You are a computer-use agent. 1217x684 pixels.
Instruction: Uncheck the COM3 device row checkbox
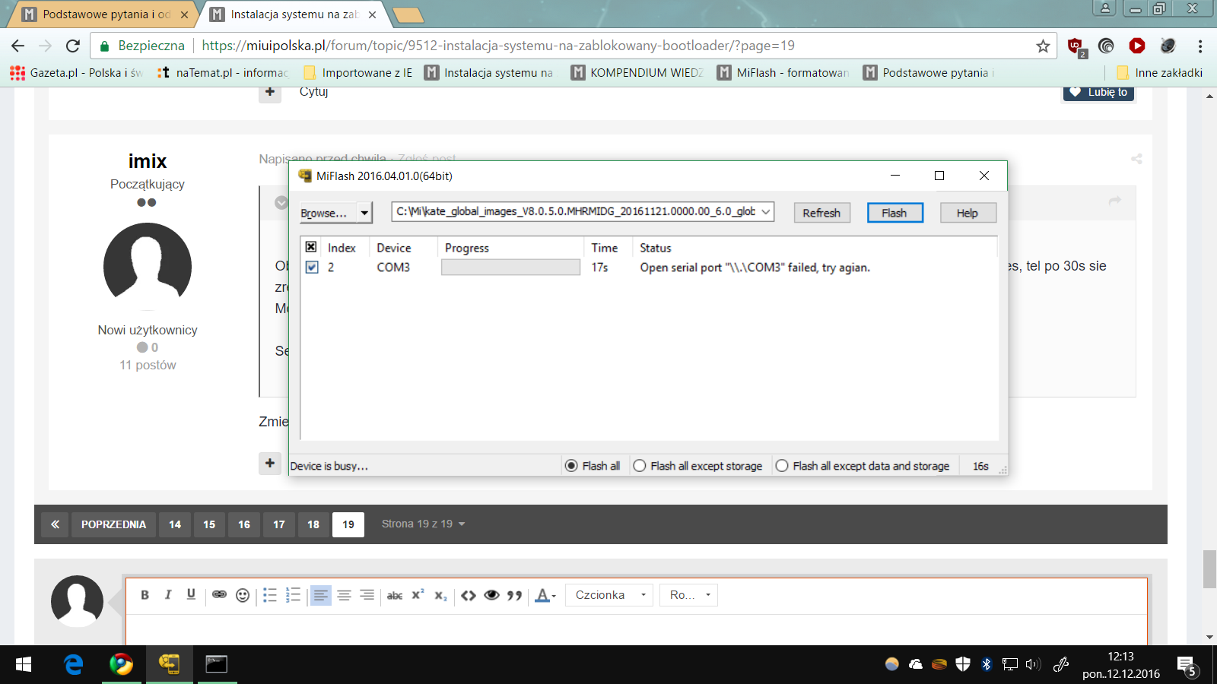click(312, 268)
